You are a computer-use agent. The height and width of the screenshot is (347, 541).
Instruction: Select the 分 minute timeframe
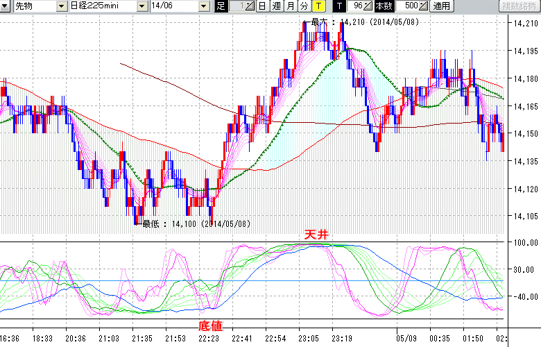point(304,6)
